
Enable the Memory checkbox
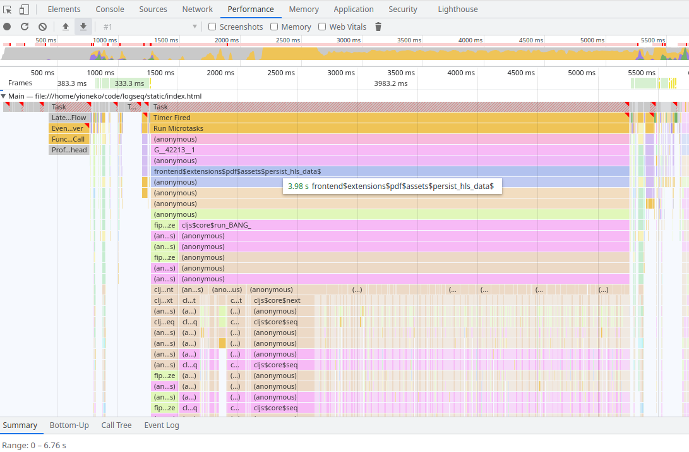tap(274, 27)
